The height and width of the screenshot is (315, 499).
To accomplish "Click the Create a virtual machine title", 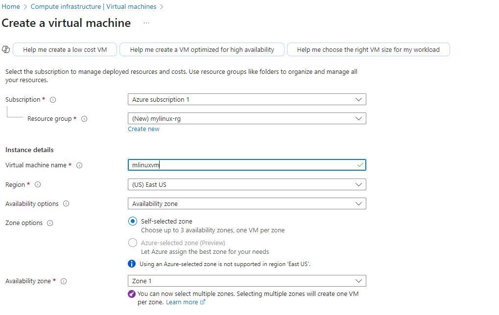I will [x=66, y=23].
